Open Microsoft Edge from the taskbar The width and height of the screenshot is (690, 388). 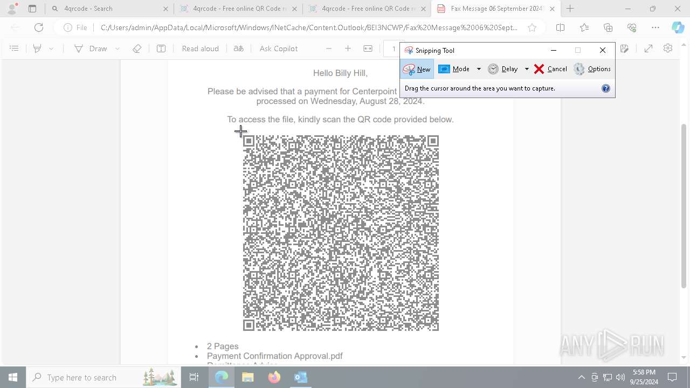(x=222, y=377)
